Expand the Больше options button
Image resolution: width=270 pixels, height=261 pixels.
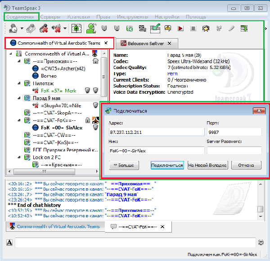(124, 165)
